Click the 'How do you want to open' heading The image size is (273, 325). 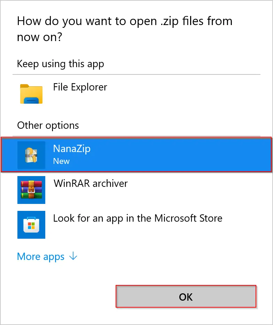[x=125, y=29]
